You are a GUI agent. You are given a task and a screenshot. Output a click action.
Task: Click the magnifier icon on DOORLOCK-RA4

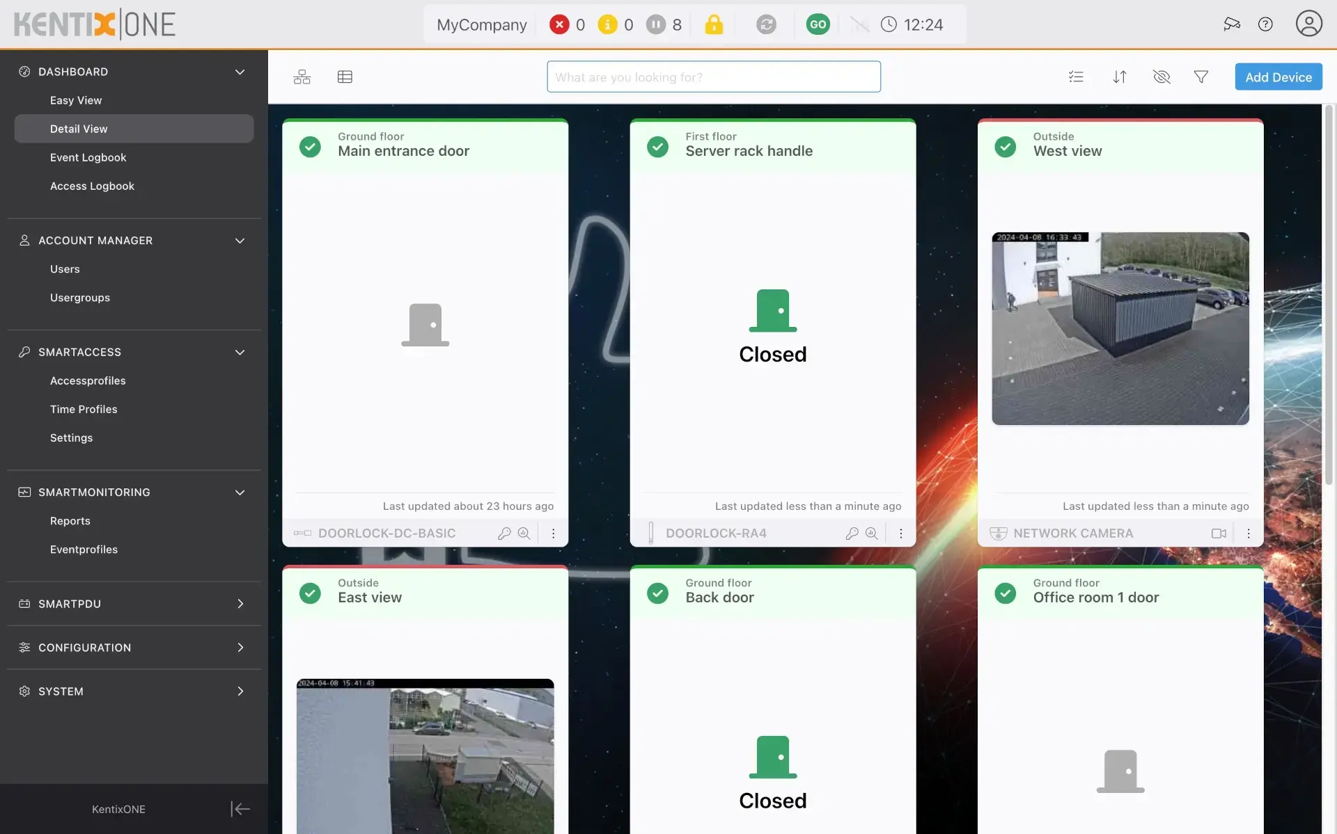(871, 534)
